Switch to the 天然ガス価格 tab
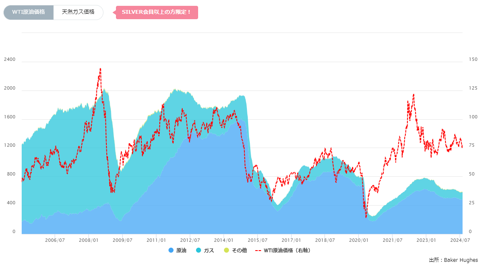This screenshot has height=266, width=483. (x=78, y=13)
